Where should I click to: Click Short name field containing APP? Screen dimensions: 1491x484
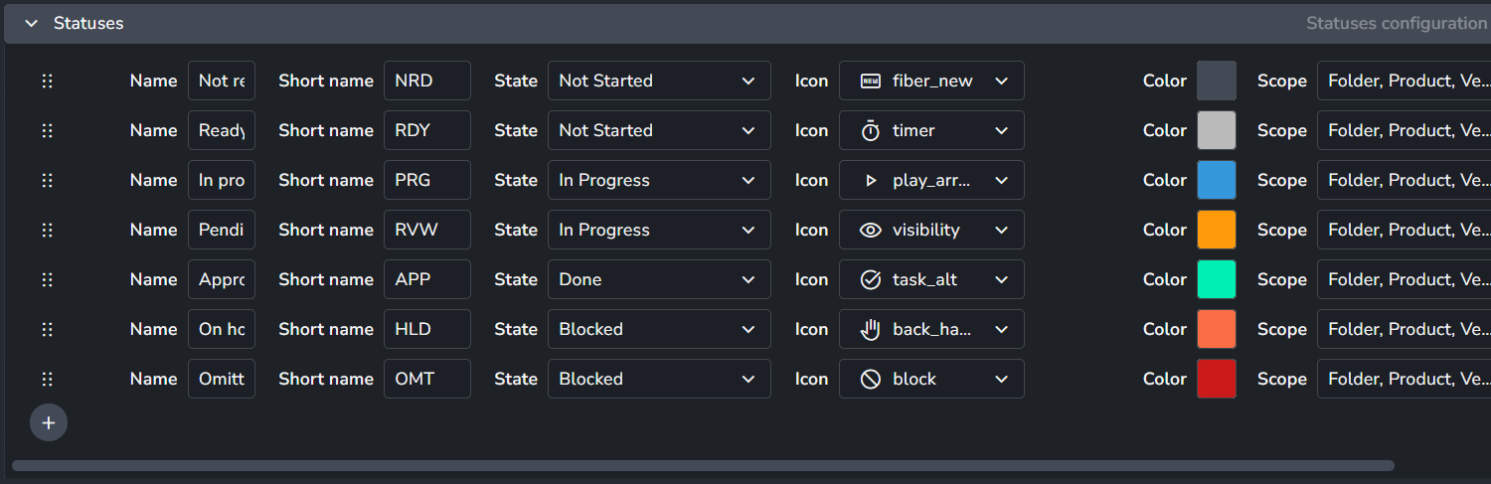[x=427, y=279]
